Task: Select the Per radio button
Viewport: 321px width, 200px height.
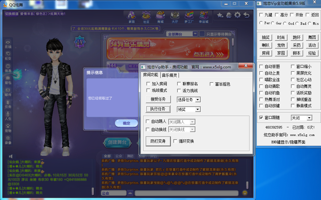Action: pos(261,23)
